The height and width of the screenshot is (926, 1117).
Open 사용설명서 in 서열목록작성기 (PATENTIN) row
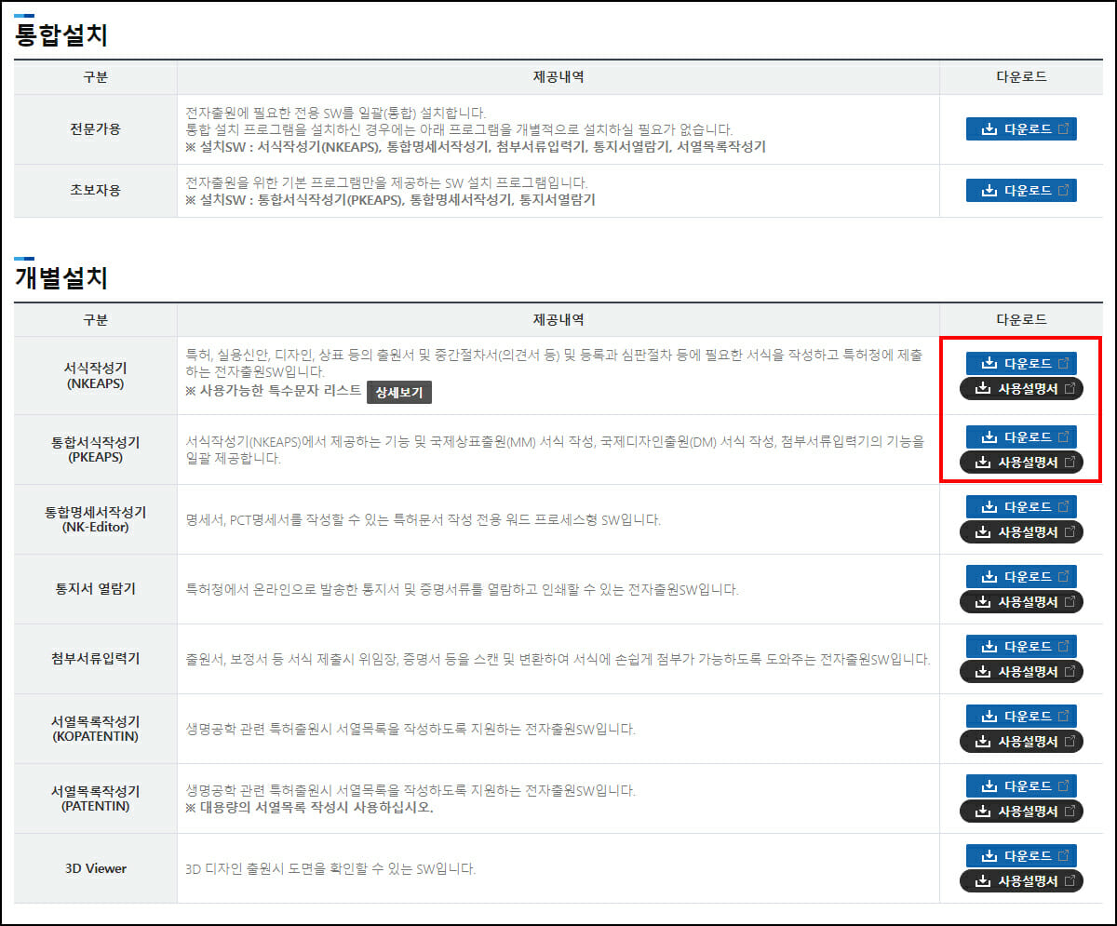[x=1021, y=811]
